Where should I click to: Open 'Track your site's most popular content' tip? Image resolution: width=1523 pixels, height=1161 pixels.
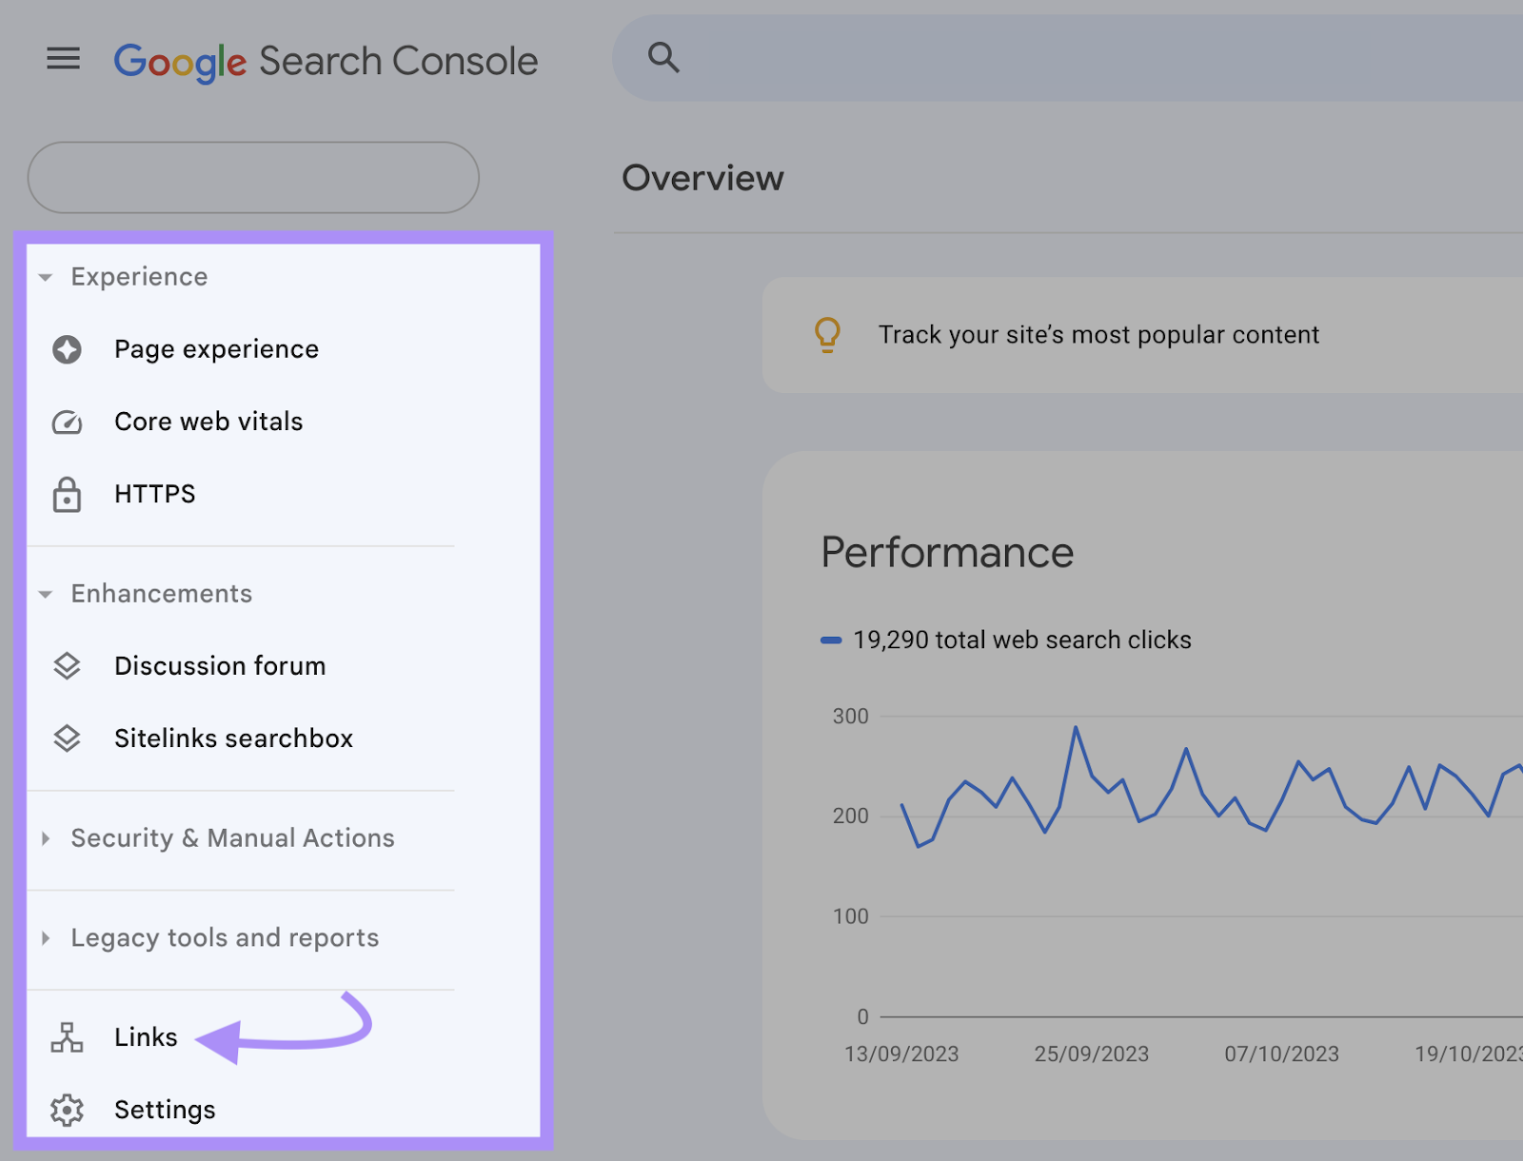click(x=1098, y=335)
